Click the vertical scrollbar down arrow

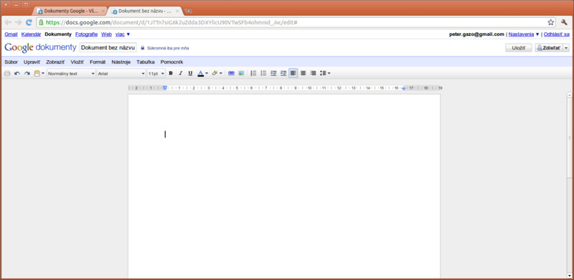coord(569,275)
